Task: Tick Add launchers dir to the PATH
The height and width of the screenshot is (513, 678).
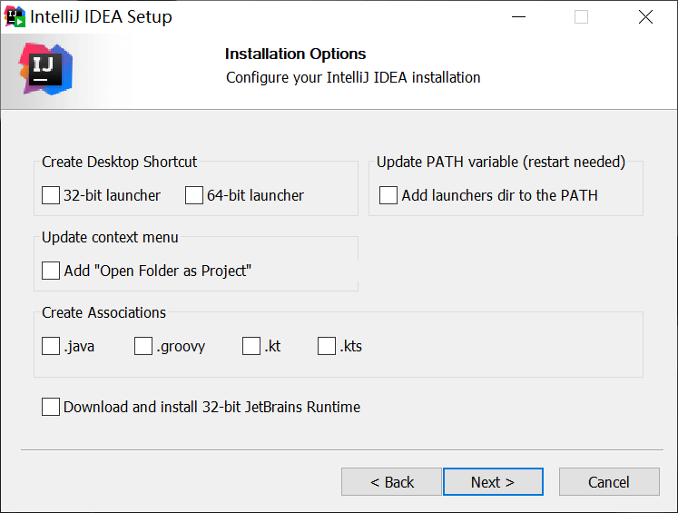Action: click(x=388, y=195)
